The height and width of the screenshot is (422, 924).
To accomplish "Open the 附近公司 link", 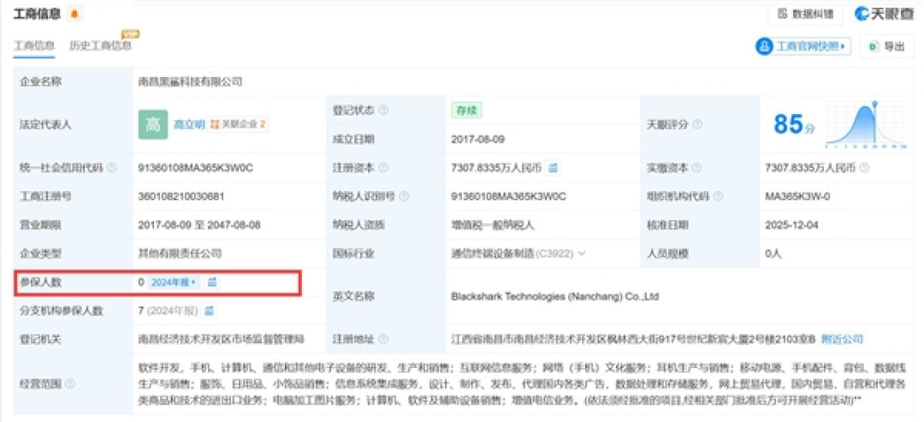I will coord(842,340).
